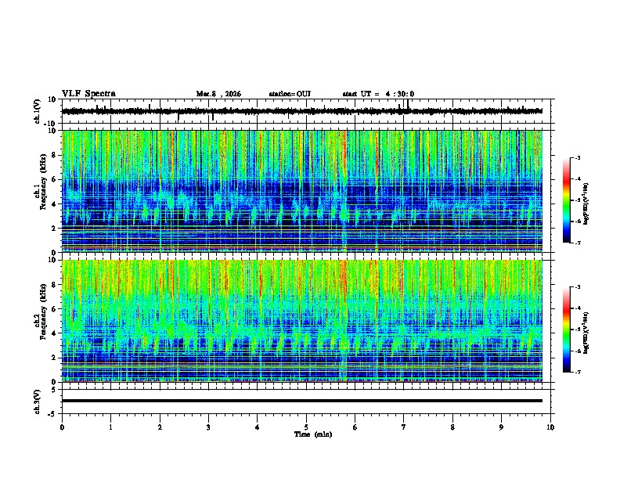
Task: Click the ch.1 spectrogram panel
Action: pos(302,191)
